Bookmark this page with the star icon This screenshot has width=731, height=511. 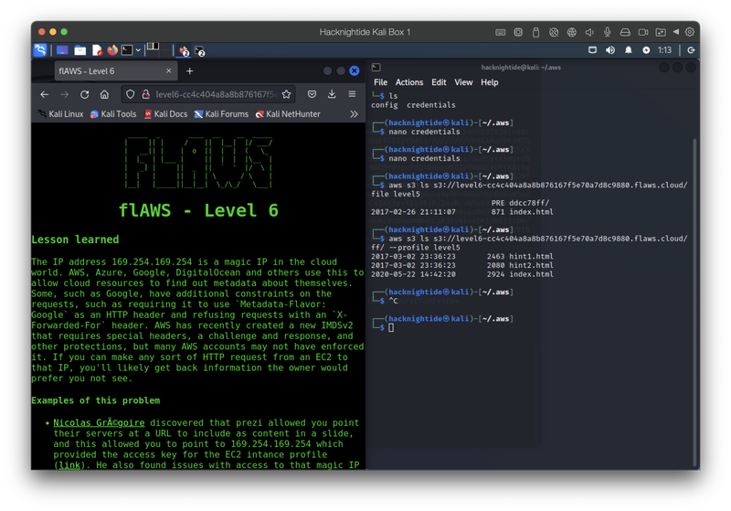click(286, 94)
